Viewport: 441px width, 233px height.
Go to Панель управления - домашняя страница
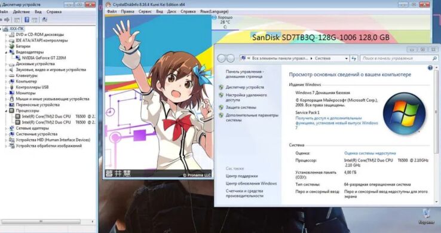244,74
